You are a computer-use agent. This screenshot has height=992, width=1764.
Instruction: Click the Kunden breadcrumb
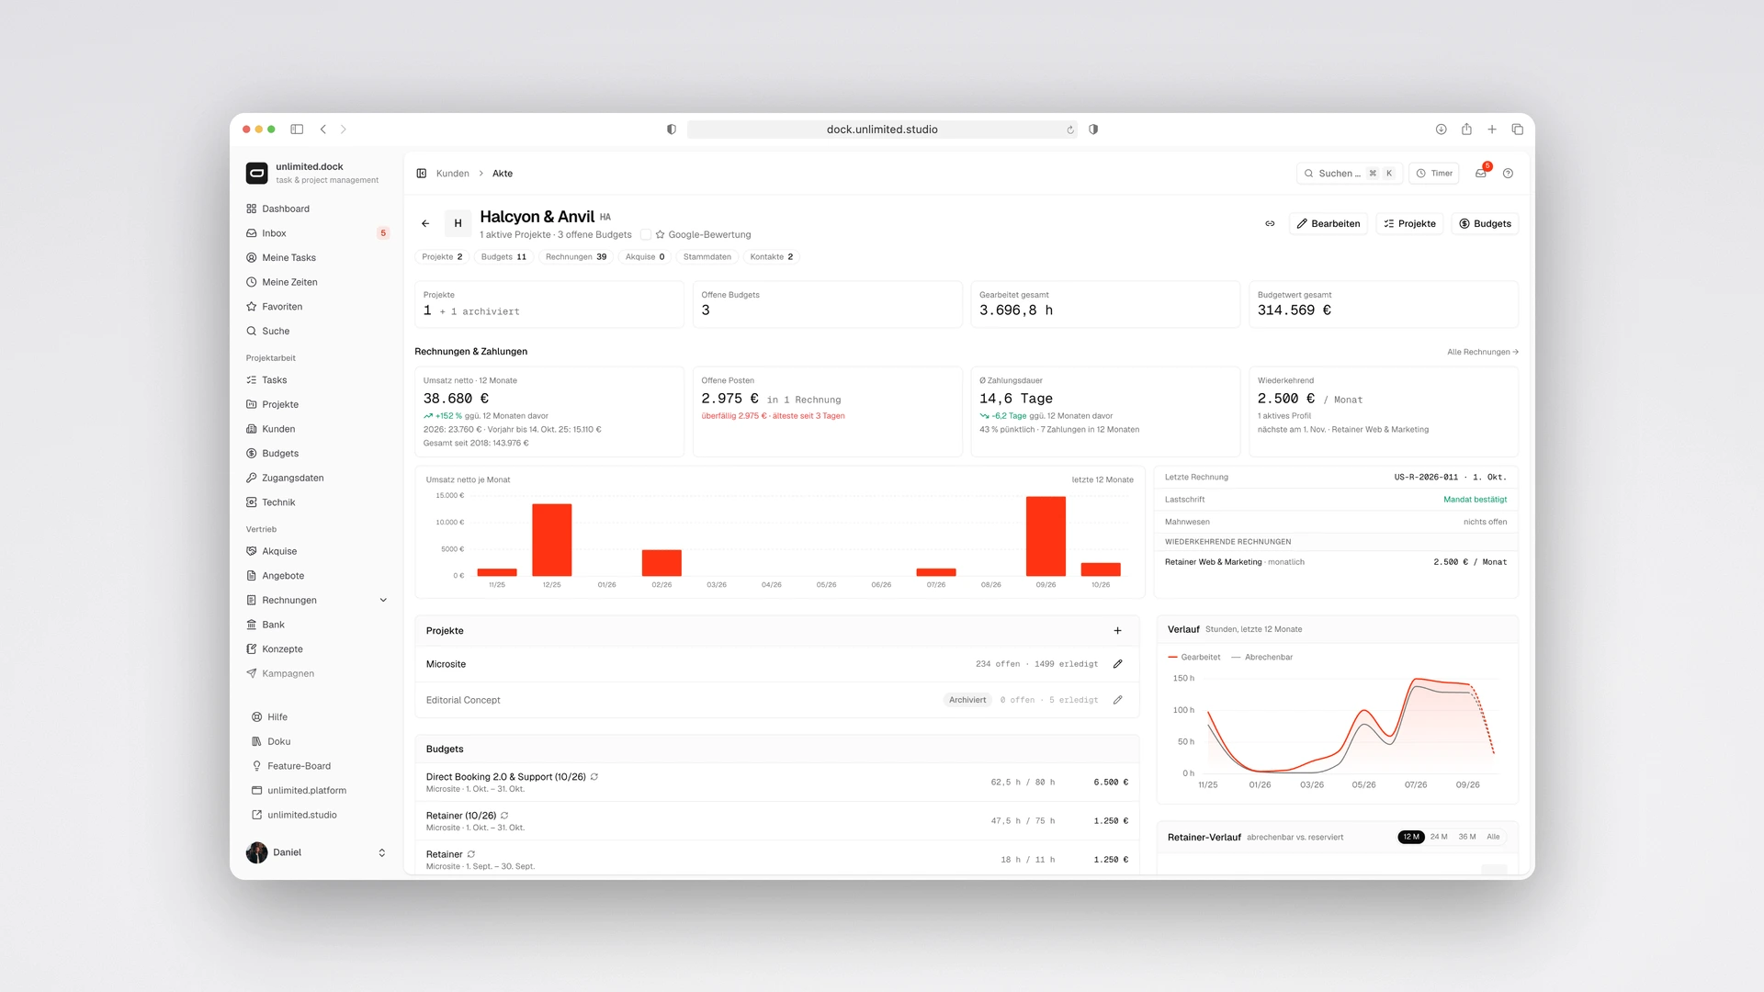click(x=453, y=174)
